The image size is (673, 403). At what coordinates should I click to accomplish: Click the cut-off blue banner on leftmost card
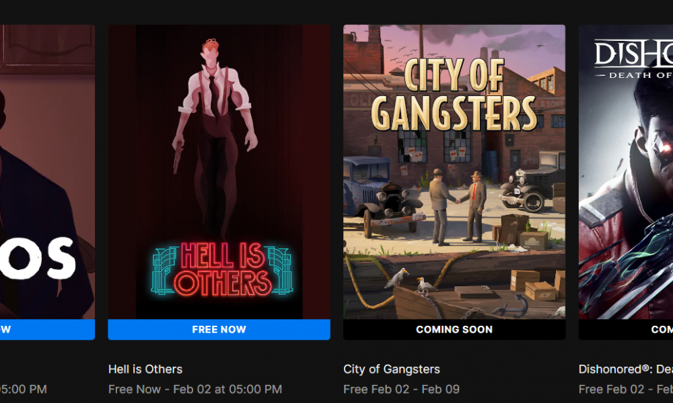click(47, 329)
